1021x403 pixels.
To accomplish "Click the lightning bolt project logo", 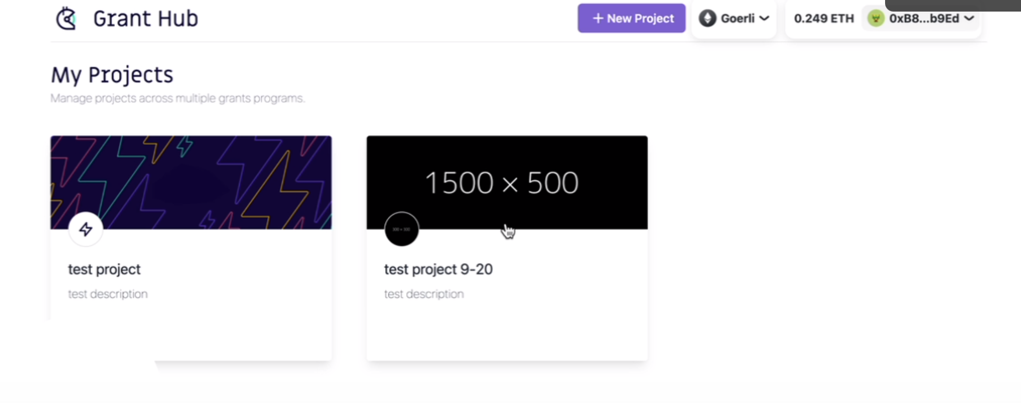I will (x=86, y=229).
